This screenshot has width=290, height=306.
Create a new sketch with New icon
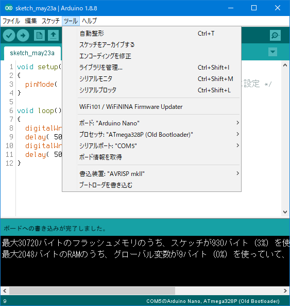(x=39, y=35)
